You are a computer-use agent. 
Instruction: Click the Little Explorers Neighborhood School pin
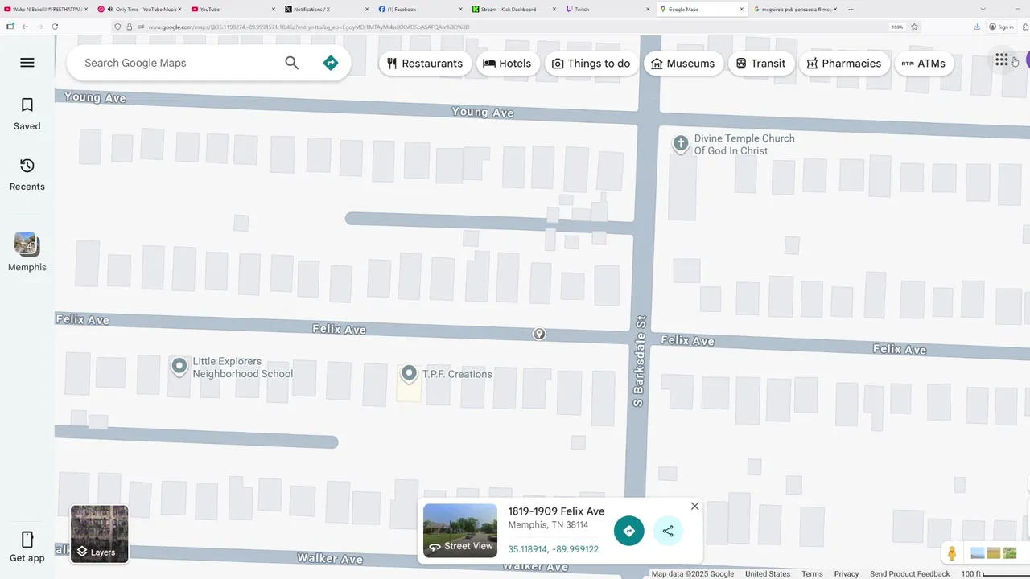point(179,367)
